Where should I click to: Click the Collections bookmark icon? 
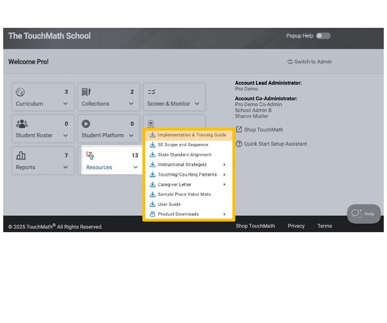tap(86, 92)
